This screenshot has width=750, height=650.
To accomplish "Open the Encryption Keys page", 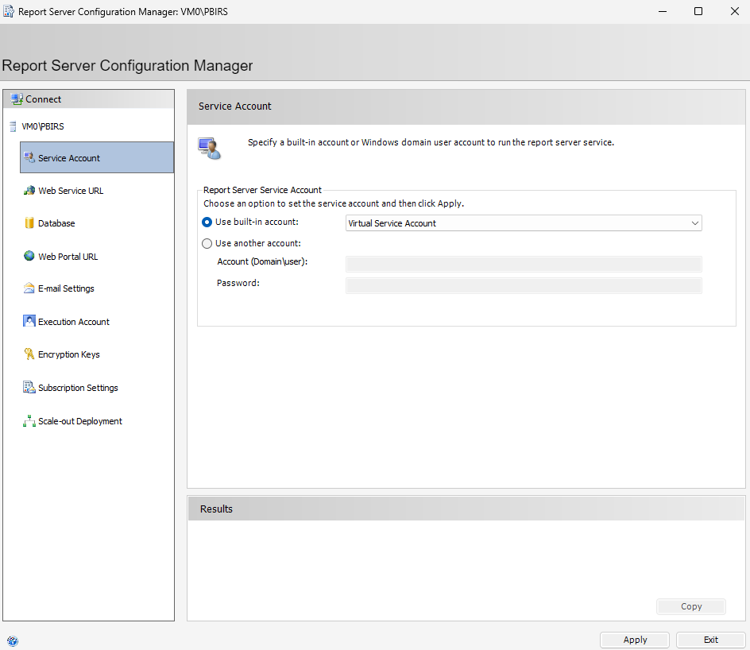I will coord(69,354).
